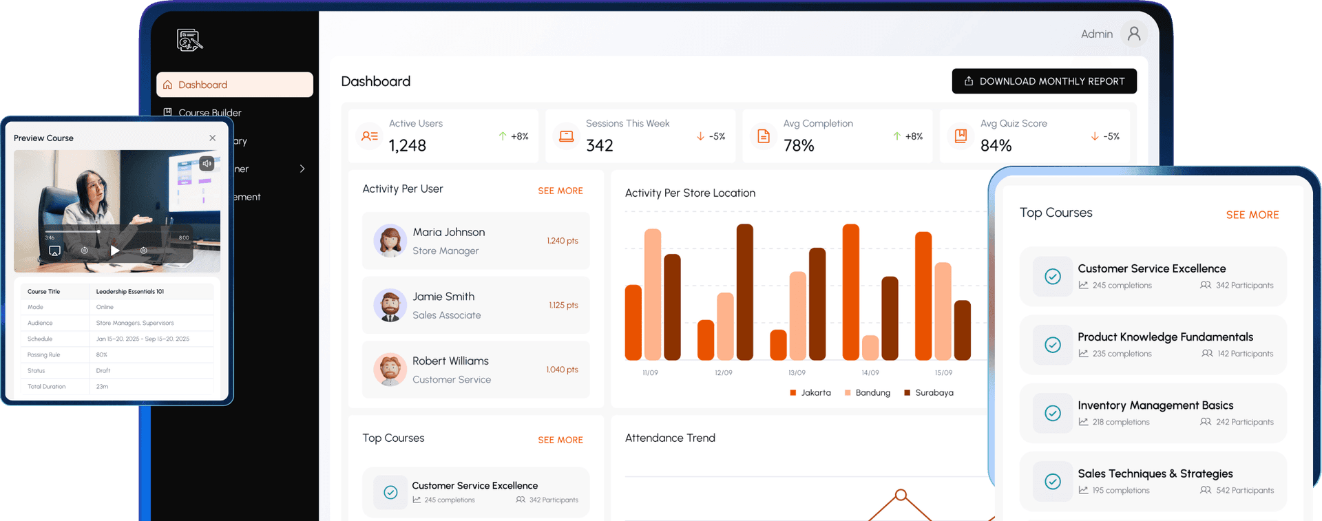Click Download Monthly Report button
This screenshot has width=1322, height=521.
click(1044, 81)
